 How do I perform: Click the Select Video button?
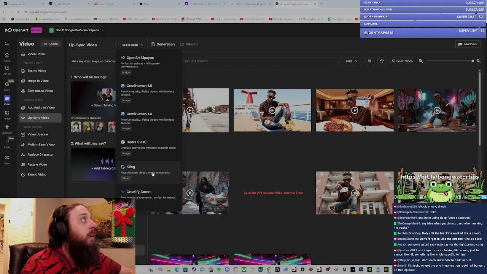point(402,61)
